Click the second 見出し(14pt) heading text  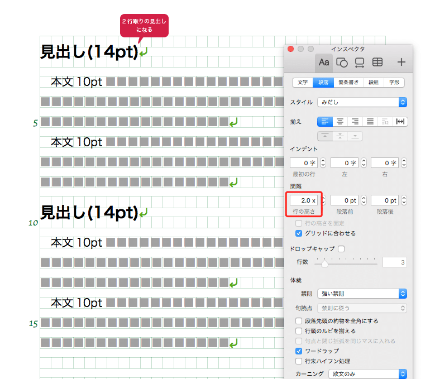pyautogui.click(x=89, y=213)
